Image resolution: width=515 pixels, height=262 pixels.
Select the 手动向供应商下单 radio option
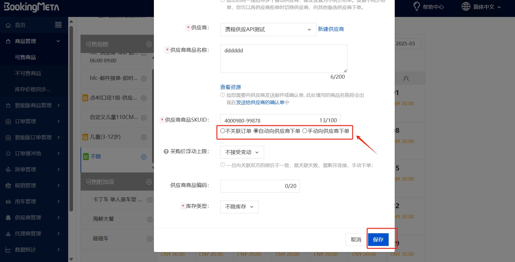coord(305,131)
